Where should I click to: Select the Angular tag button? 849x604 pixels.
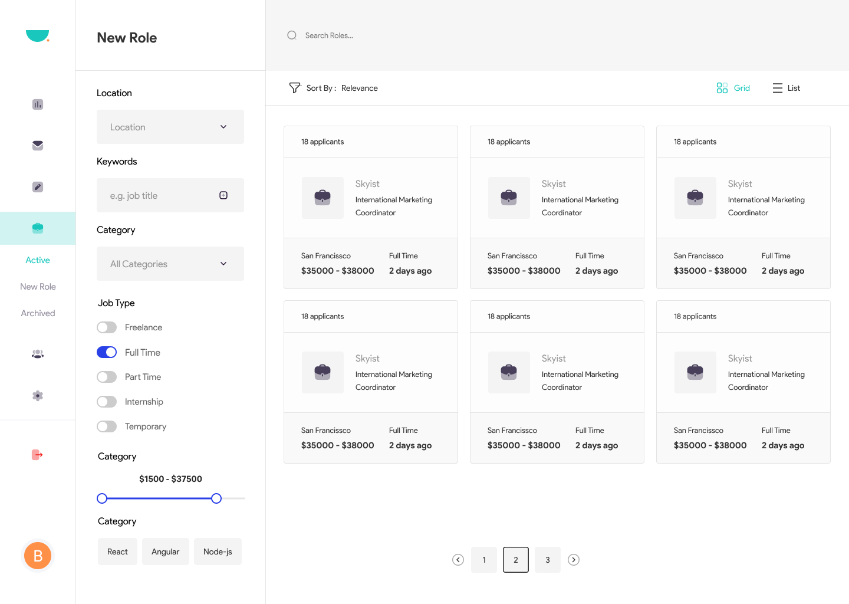point(165,552)
